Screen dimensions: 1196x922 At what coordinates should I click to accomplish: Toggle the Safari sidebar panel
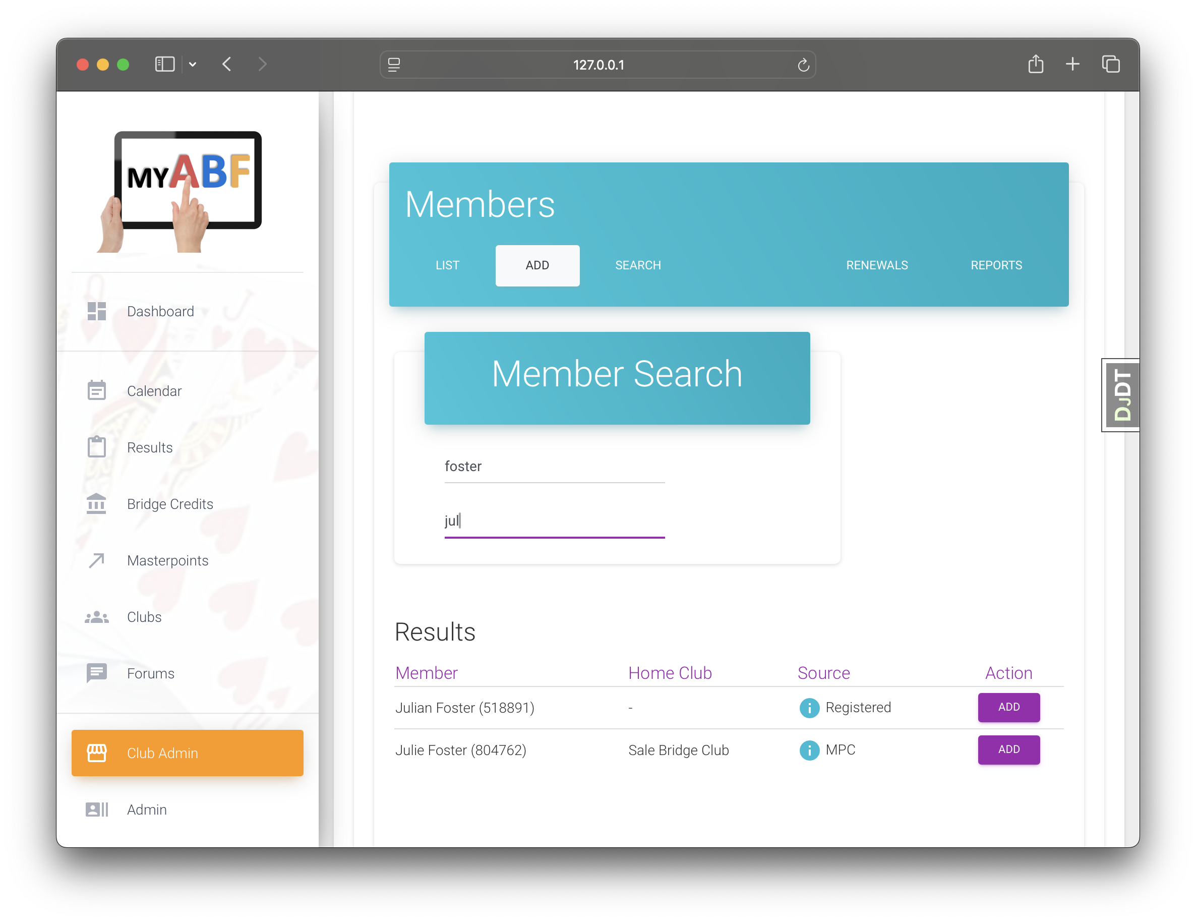click(x=165, y=65)
